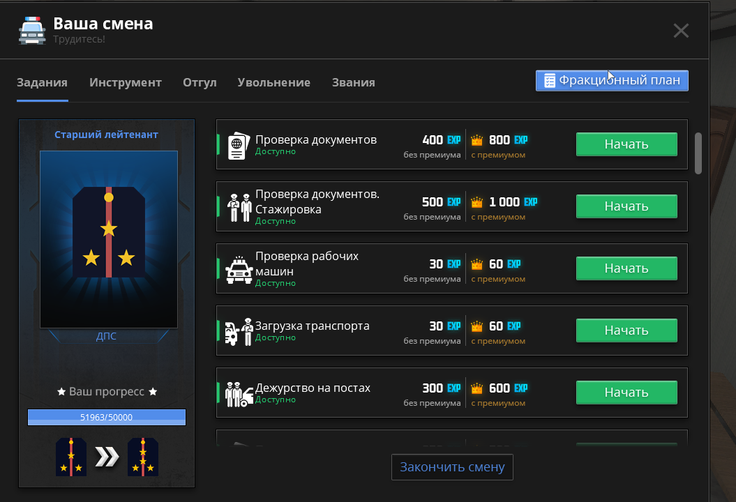Click the patrol car icon for Проверка рабочих машин
Image resolution: width=736 pixels, height=502 pixels.
click(239, 268)
